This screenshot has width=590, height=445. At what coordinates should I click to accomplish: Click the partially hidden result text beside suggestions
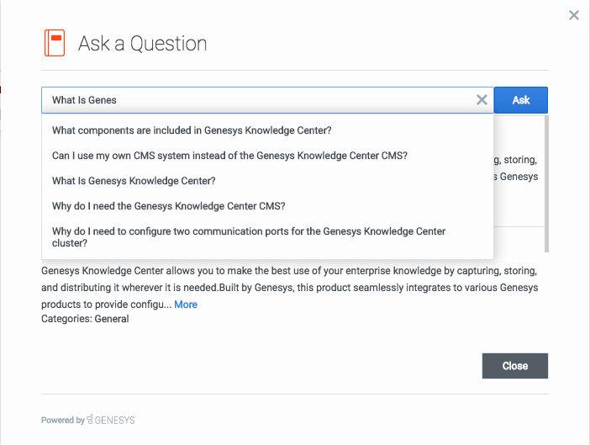(x=517, y=168)
